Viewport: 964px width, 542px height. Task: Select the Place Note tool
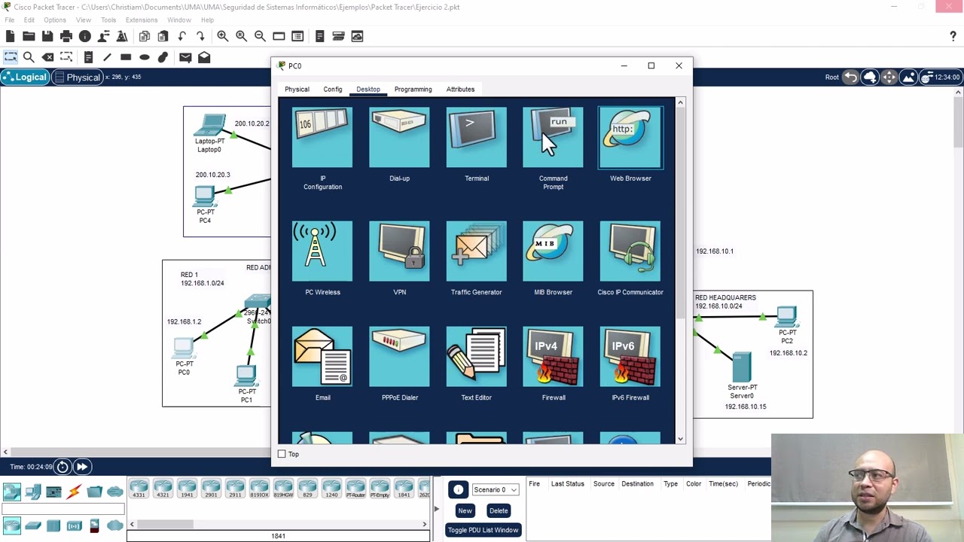(88, 57)
